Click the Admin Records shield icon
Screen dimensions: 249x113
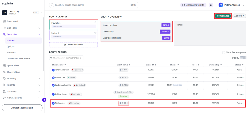4,98
